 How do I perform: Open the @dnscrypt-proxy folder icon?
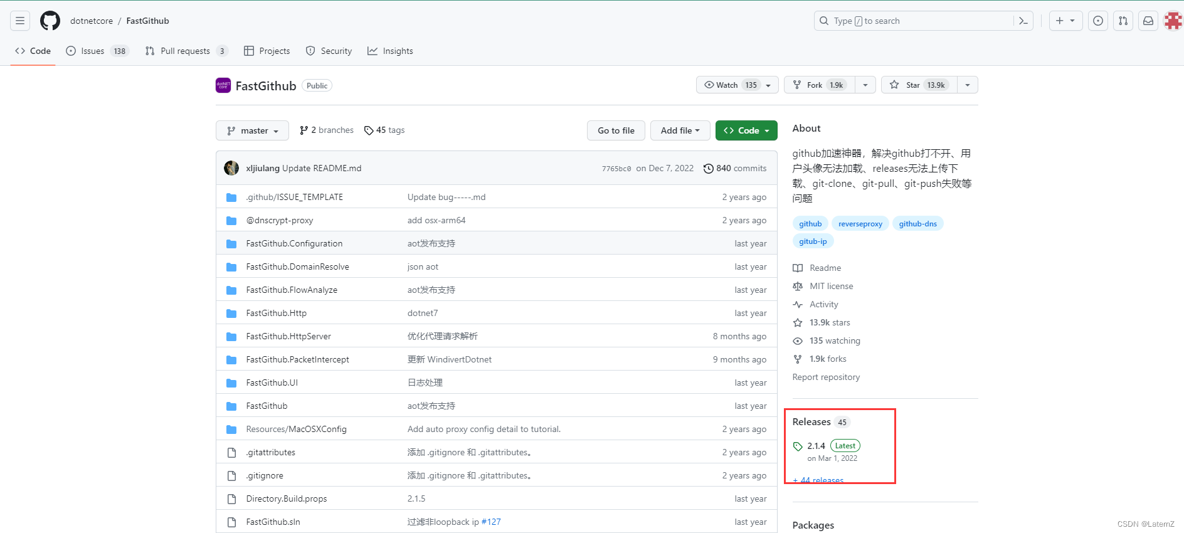pos(231,220)
